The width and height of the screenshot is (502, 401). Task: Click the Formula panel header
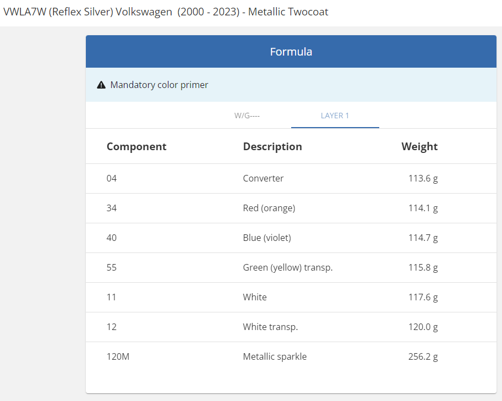(x=291, y=52)
